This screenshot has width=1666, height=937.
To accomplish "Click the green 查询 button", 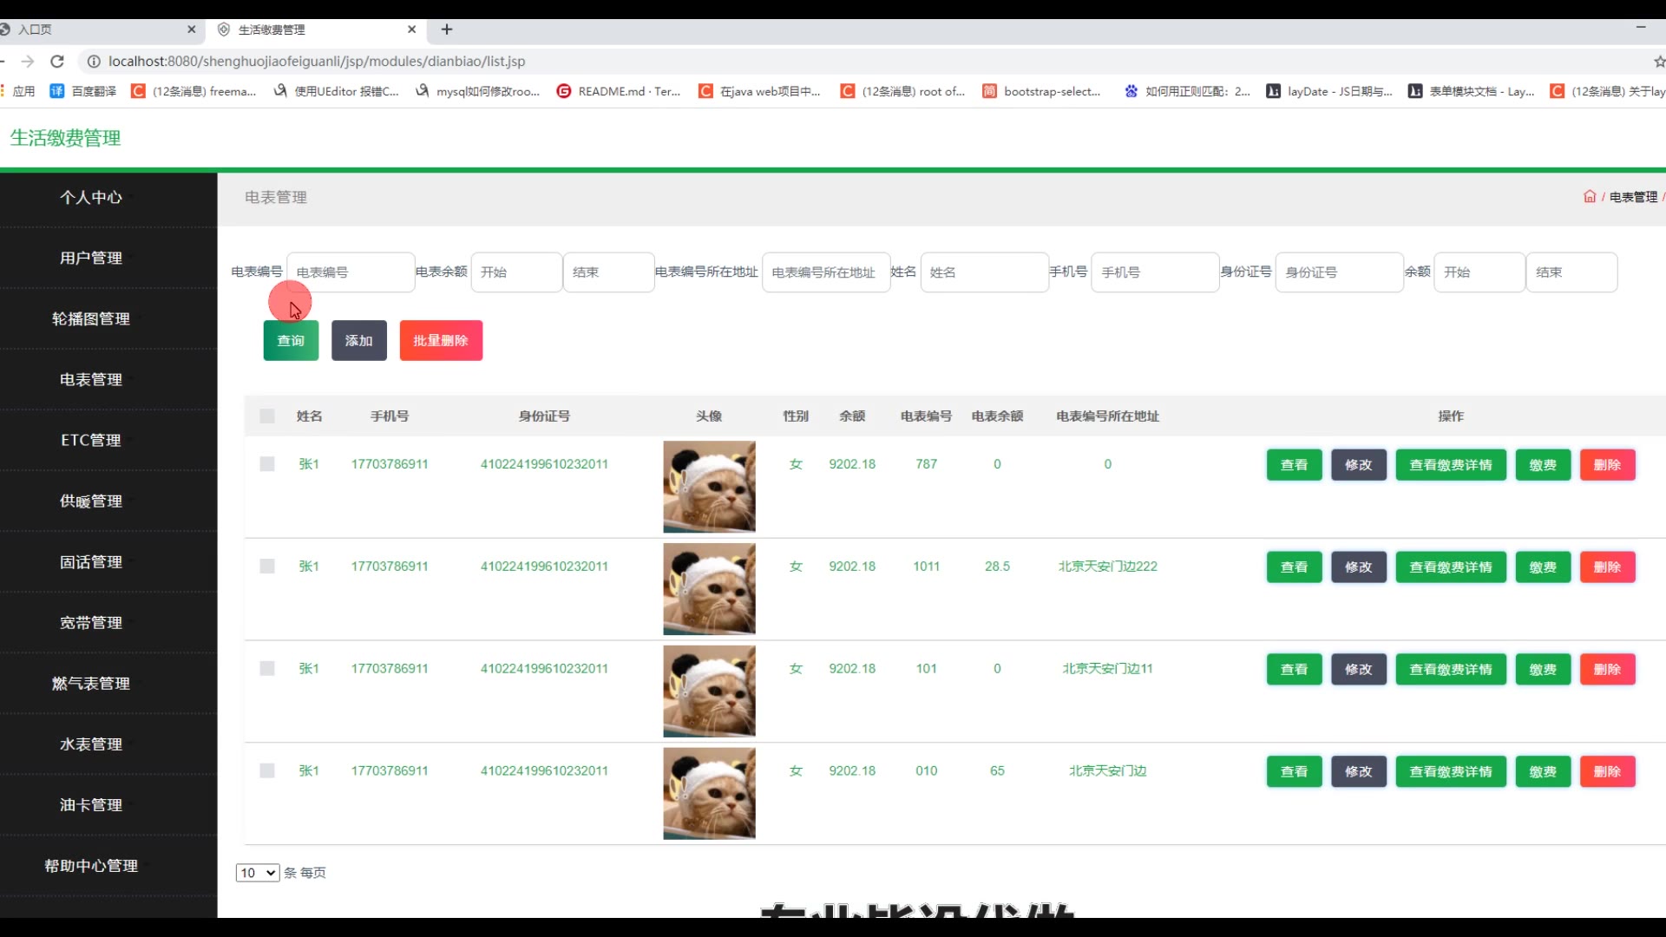I will click(x=291, y=341).
